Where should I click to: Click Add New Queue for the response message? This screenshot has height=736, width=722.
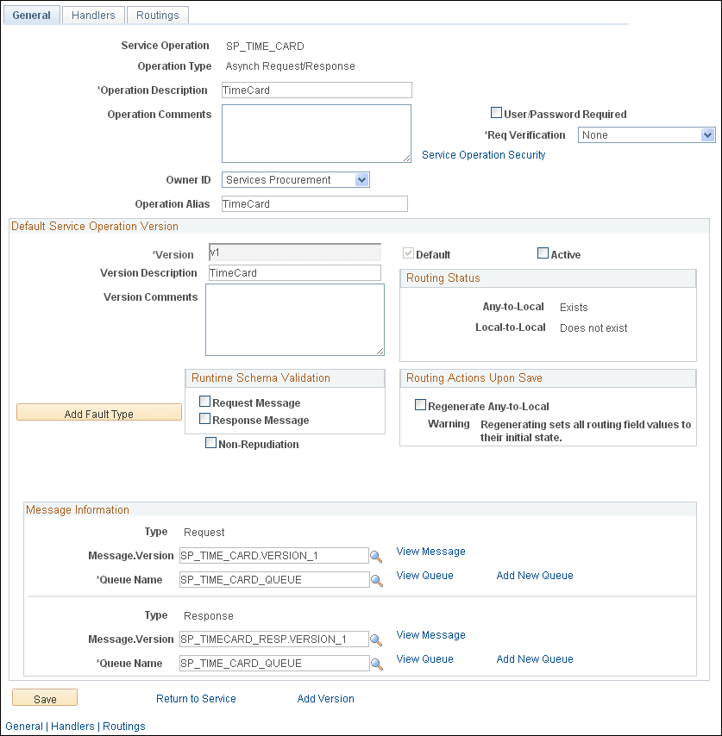pos(534,658)
